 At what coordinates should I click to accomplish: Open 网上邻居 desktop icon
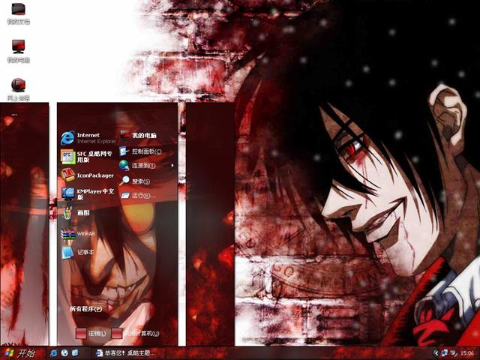click(x=18, y=89)
